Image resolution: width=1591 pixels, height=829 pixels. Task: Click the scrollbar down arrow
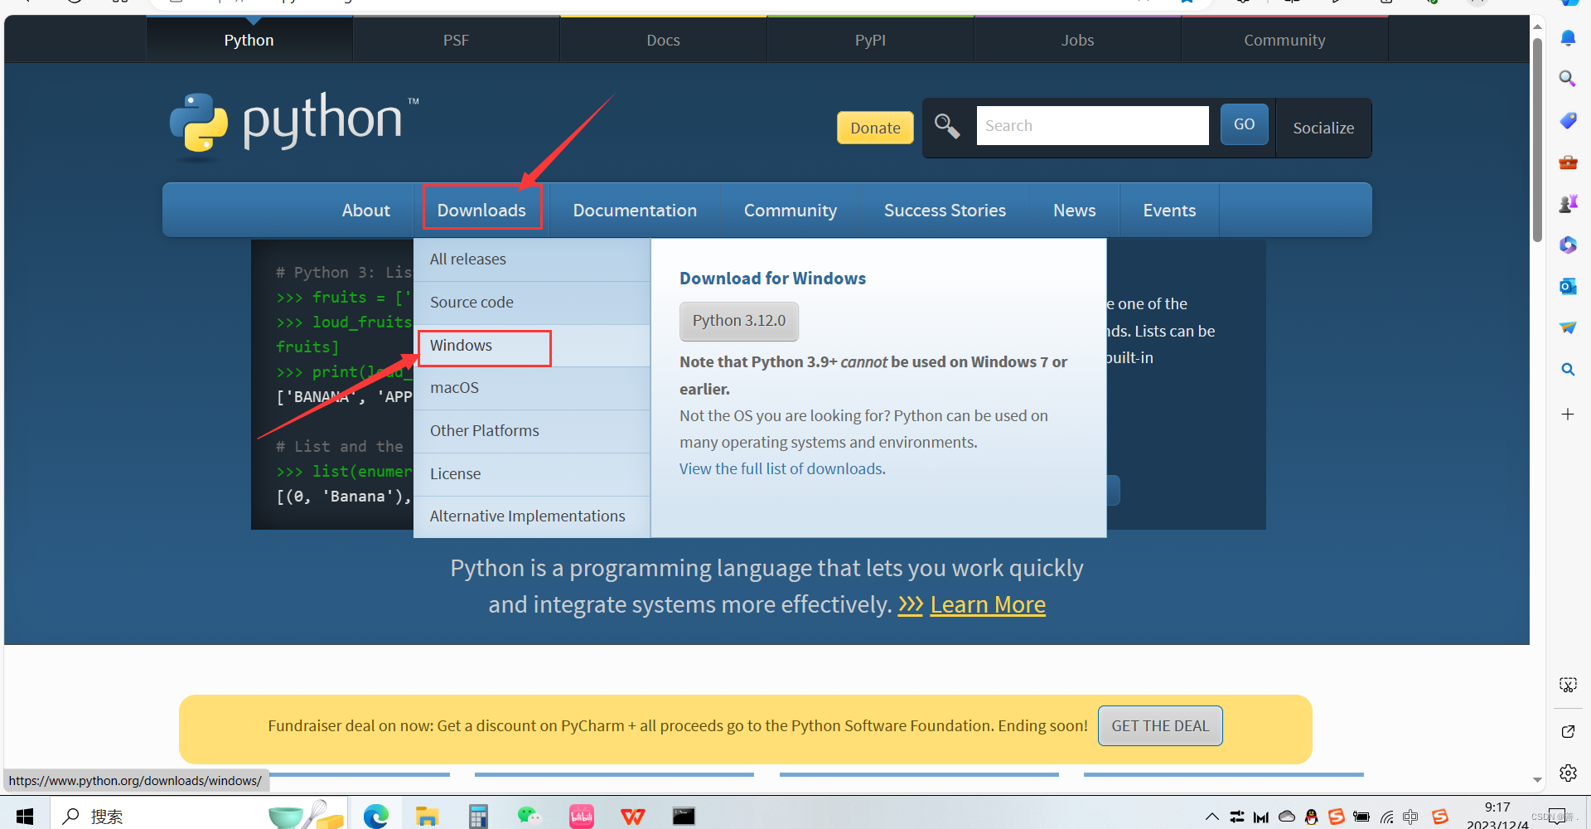(1538, 780)
